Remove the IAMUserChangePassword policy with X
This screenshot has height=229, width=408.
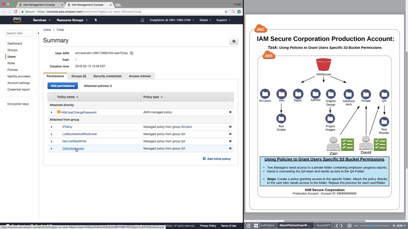coord(230,112)
